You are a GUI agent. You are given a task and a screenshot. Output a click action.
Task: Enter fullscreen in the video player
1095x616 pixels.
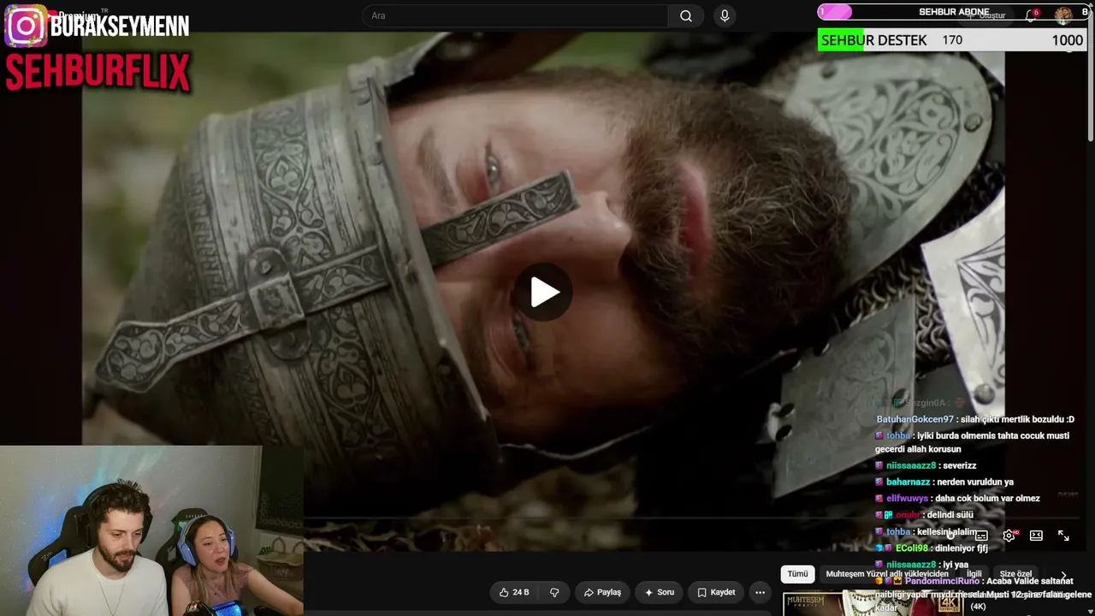point(1063,536)
